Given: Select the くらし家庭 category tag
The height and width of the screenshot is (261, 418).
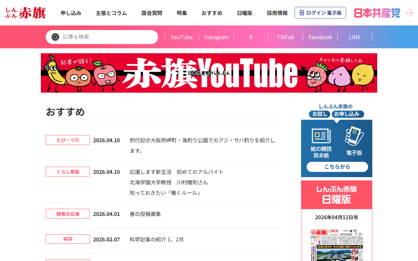Looking at the screenshot, I should click(x=68, y=172).
